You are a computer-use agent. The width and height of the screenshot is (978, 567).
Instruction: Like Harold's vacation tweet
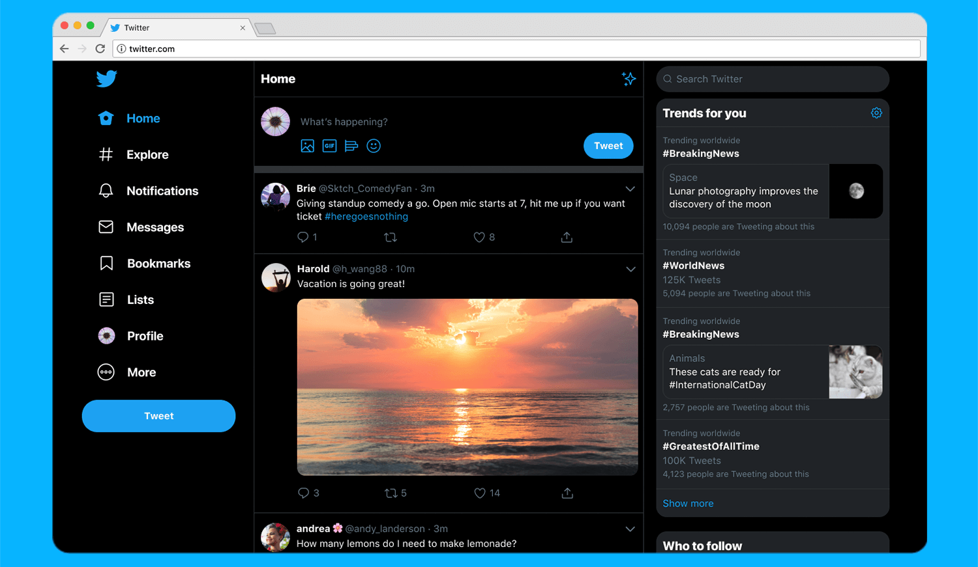[480, 493]
